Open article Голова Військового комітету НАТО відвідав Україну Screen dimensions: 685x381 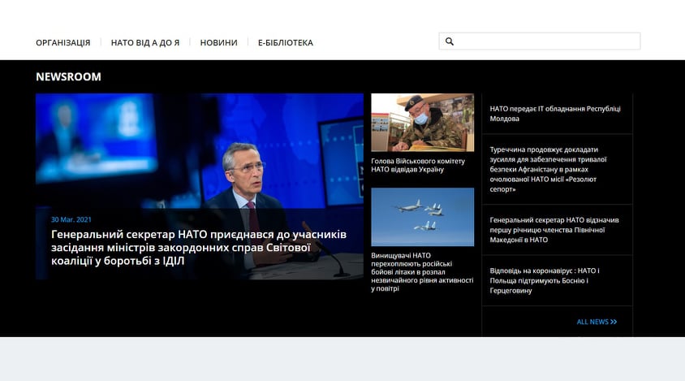(x=418, y=166)
